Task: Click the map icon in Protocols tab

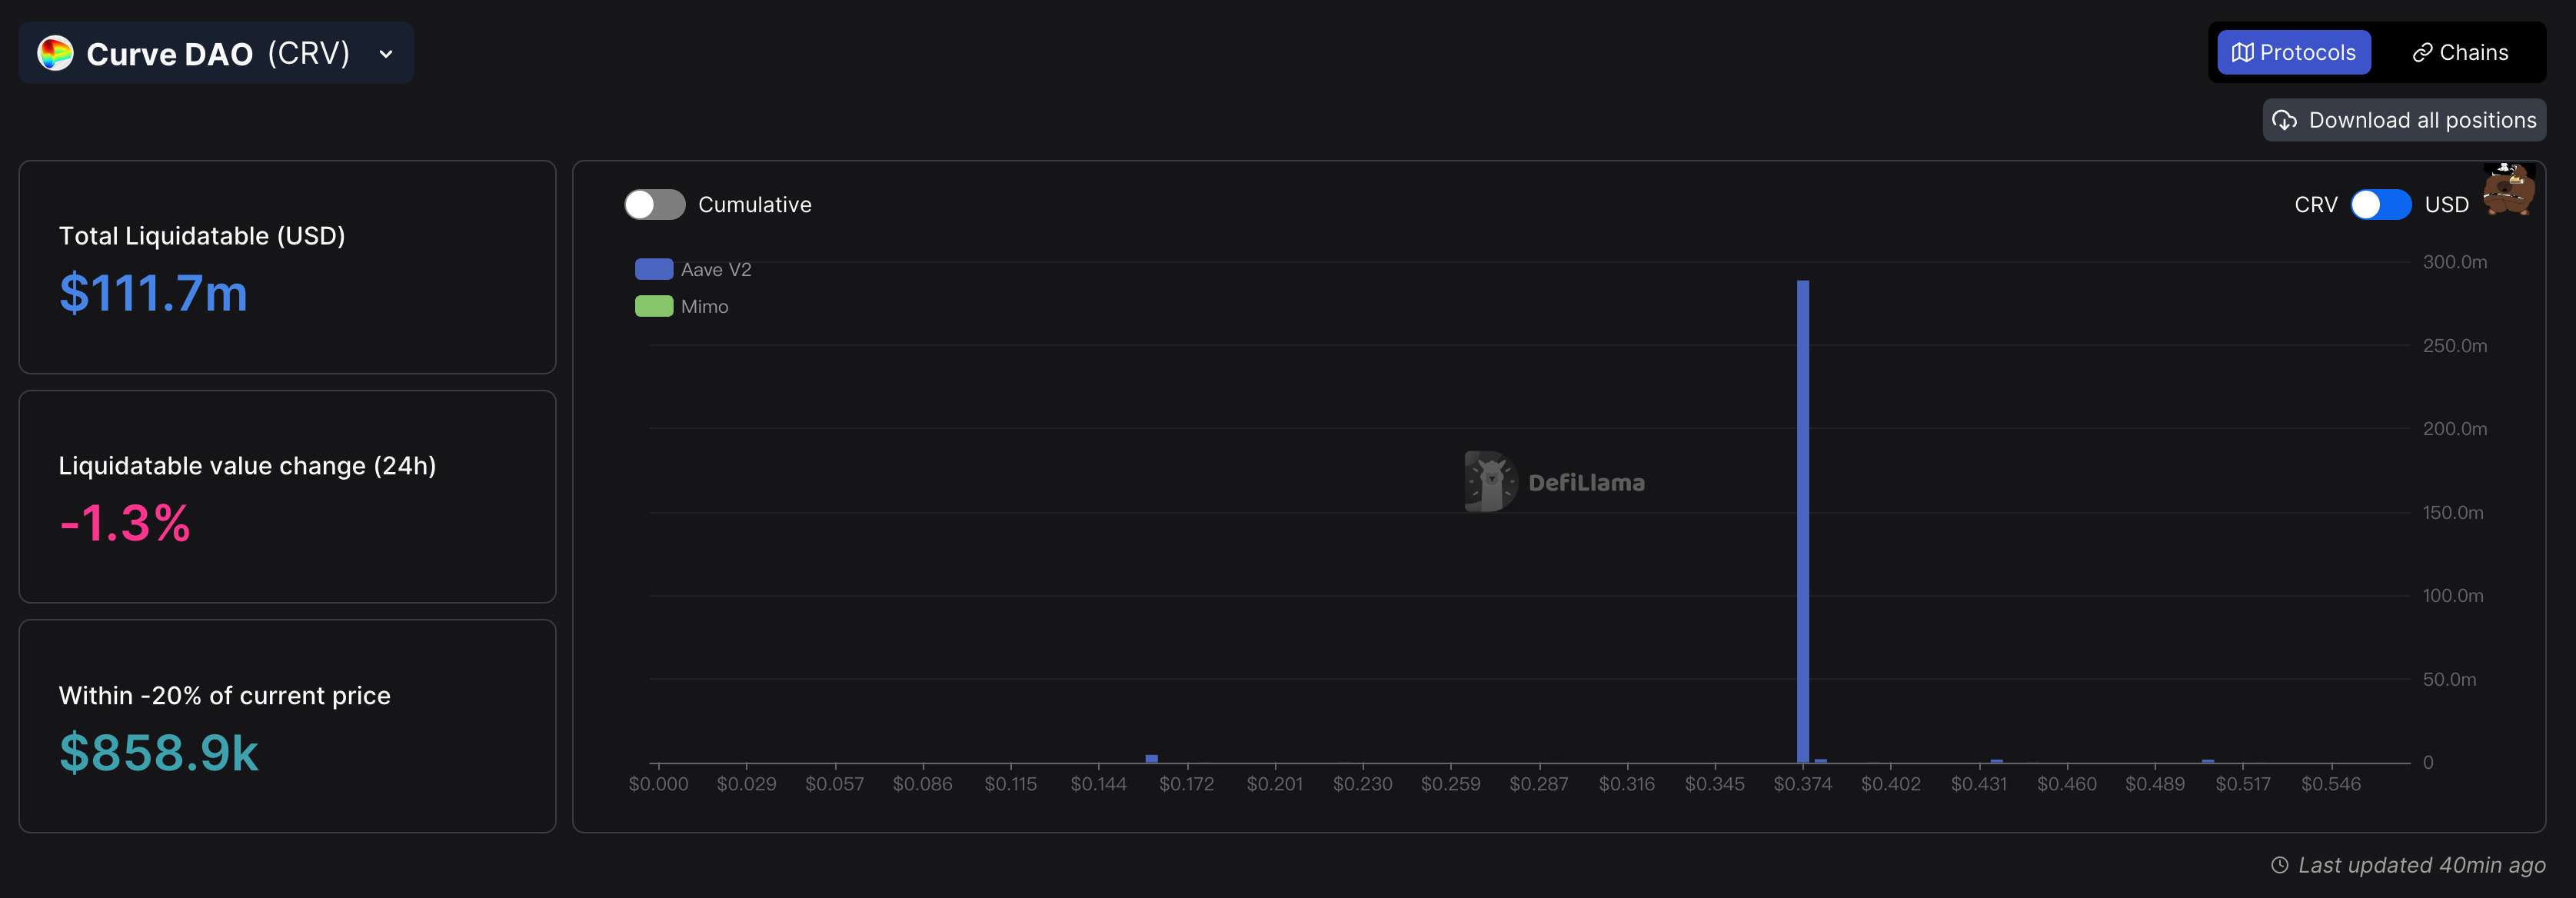Action: [x=2242, y=53]
